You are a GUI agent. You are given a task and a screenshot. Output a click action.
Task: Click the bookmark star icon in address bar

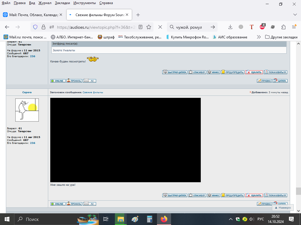pyautogui.click(x=149, y=27)
